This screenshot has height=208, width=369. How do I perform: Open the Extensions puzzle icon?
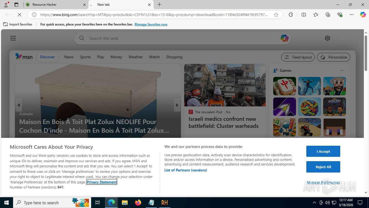point(291,15)
